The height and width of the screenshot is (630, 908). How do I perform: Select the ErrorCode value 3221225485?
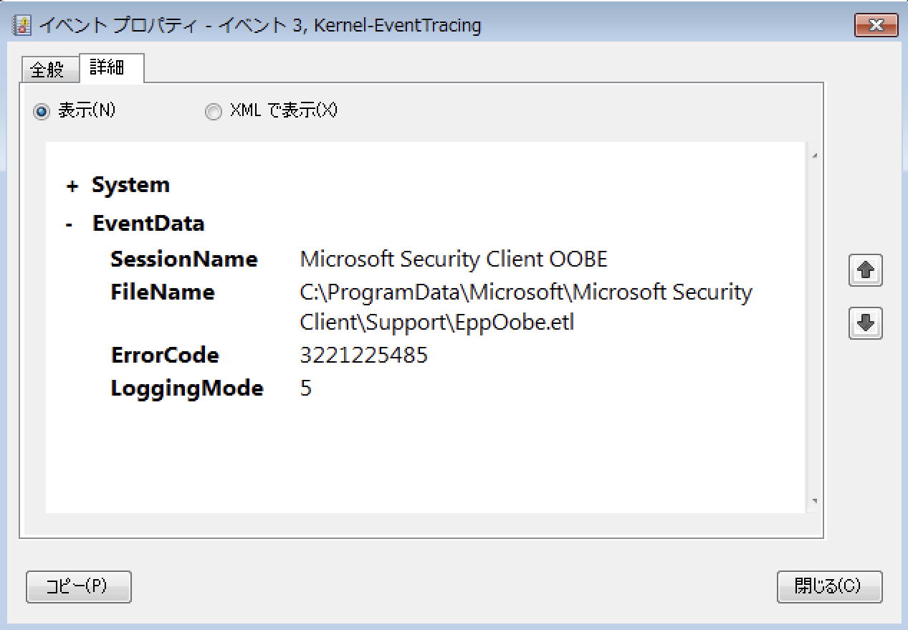coord(363,355)
